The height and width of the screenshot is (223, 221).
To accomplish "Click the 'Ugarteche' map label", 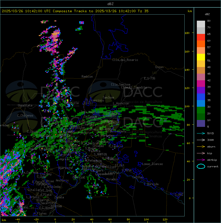I will (x=65, y=168).
